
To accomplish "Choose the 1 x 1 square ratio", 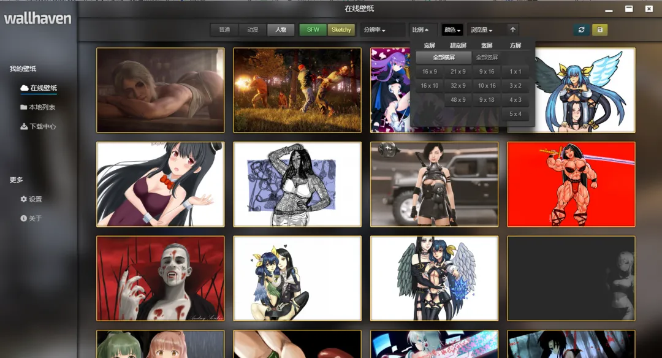I will (516, 71).
